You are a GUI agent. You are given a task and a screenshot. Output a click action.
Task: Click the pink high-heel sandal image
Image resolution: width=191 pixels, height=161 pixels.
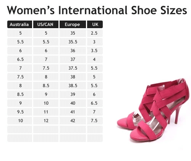(x=153, y=110)
